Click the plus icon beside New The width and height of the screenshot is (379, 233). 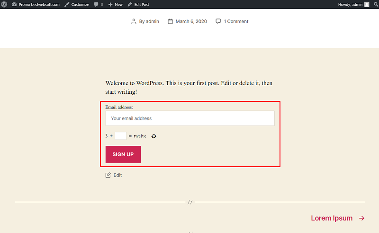tap(110, 4)
